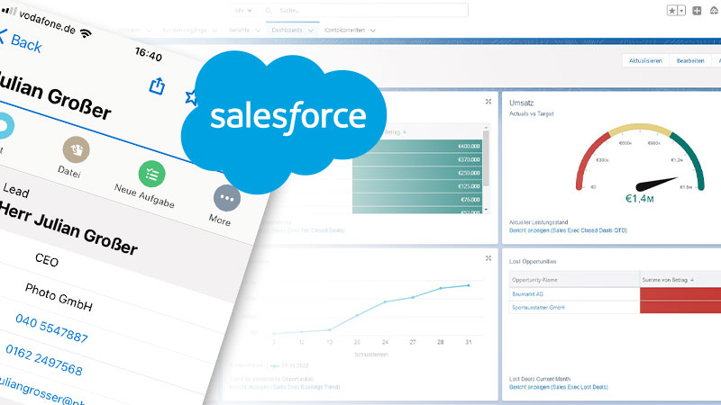This screenshot has width=721, height=405.
Task: Tap the favorite star beside share icon
Action: [191, 97]
